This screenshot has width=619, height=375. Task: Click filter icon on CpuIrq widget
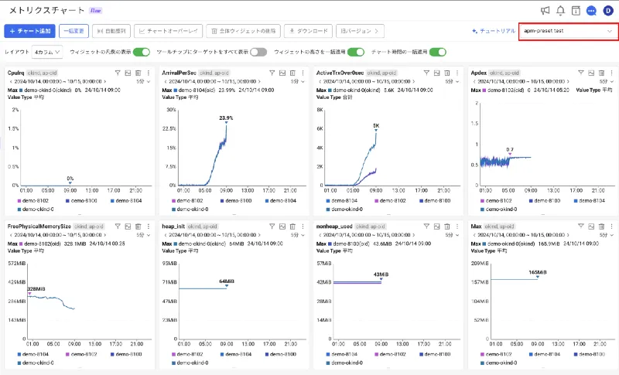click(118, 73)
